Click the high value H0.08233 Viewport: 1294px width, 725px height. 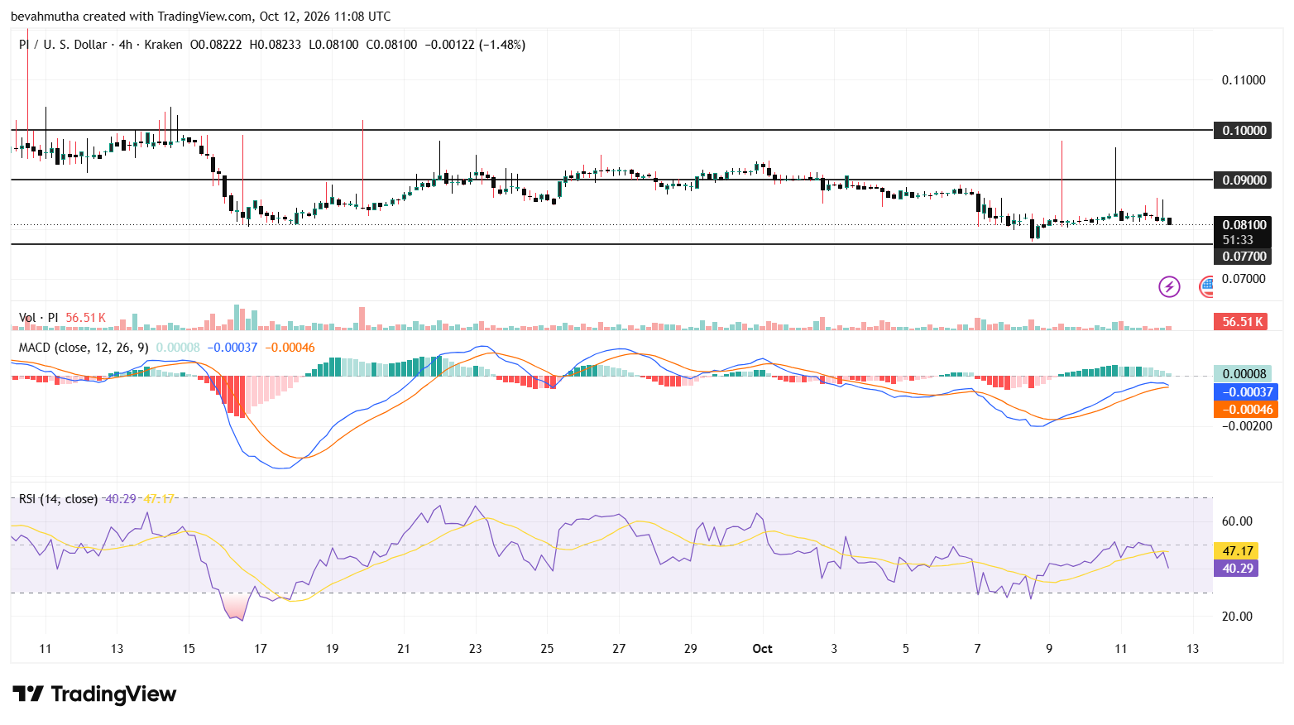point(276,45)
